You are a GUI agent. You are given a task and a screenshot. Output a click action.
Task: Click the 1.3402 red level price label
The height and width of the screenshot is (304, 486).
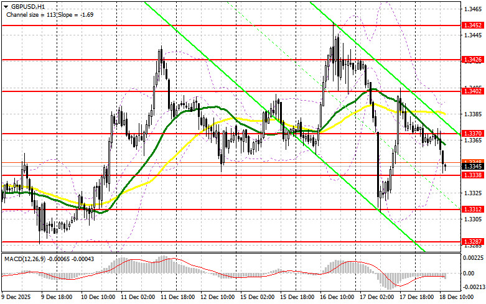coord(473,91)
